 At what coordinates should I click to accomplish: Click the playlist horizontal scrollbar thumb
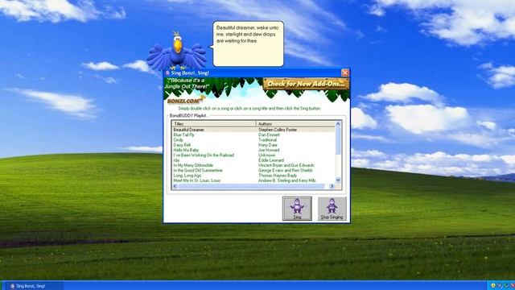click(251, 186)
